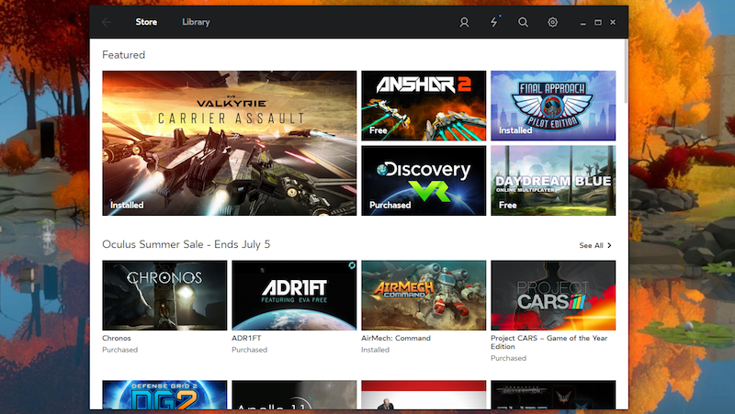Open the Anshar 2 featured tile
735x414 pixels.
pyautogui.click(x=424, y=106)
